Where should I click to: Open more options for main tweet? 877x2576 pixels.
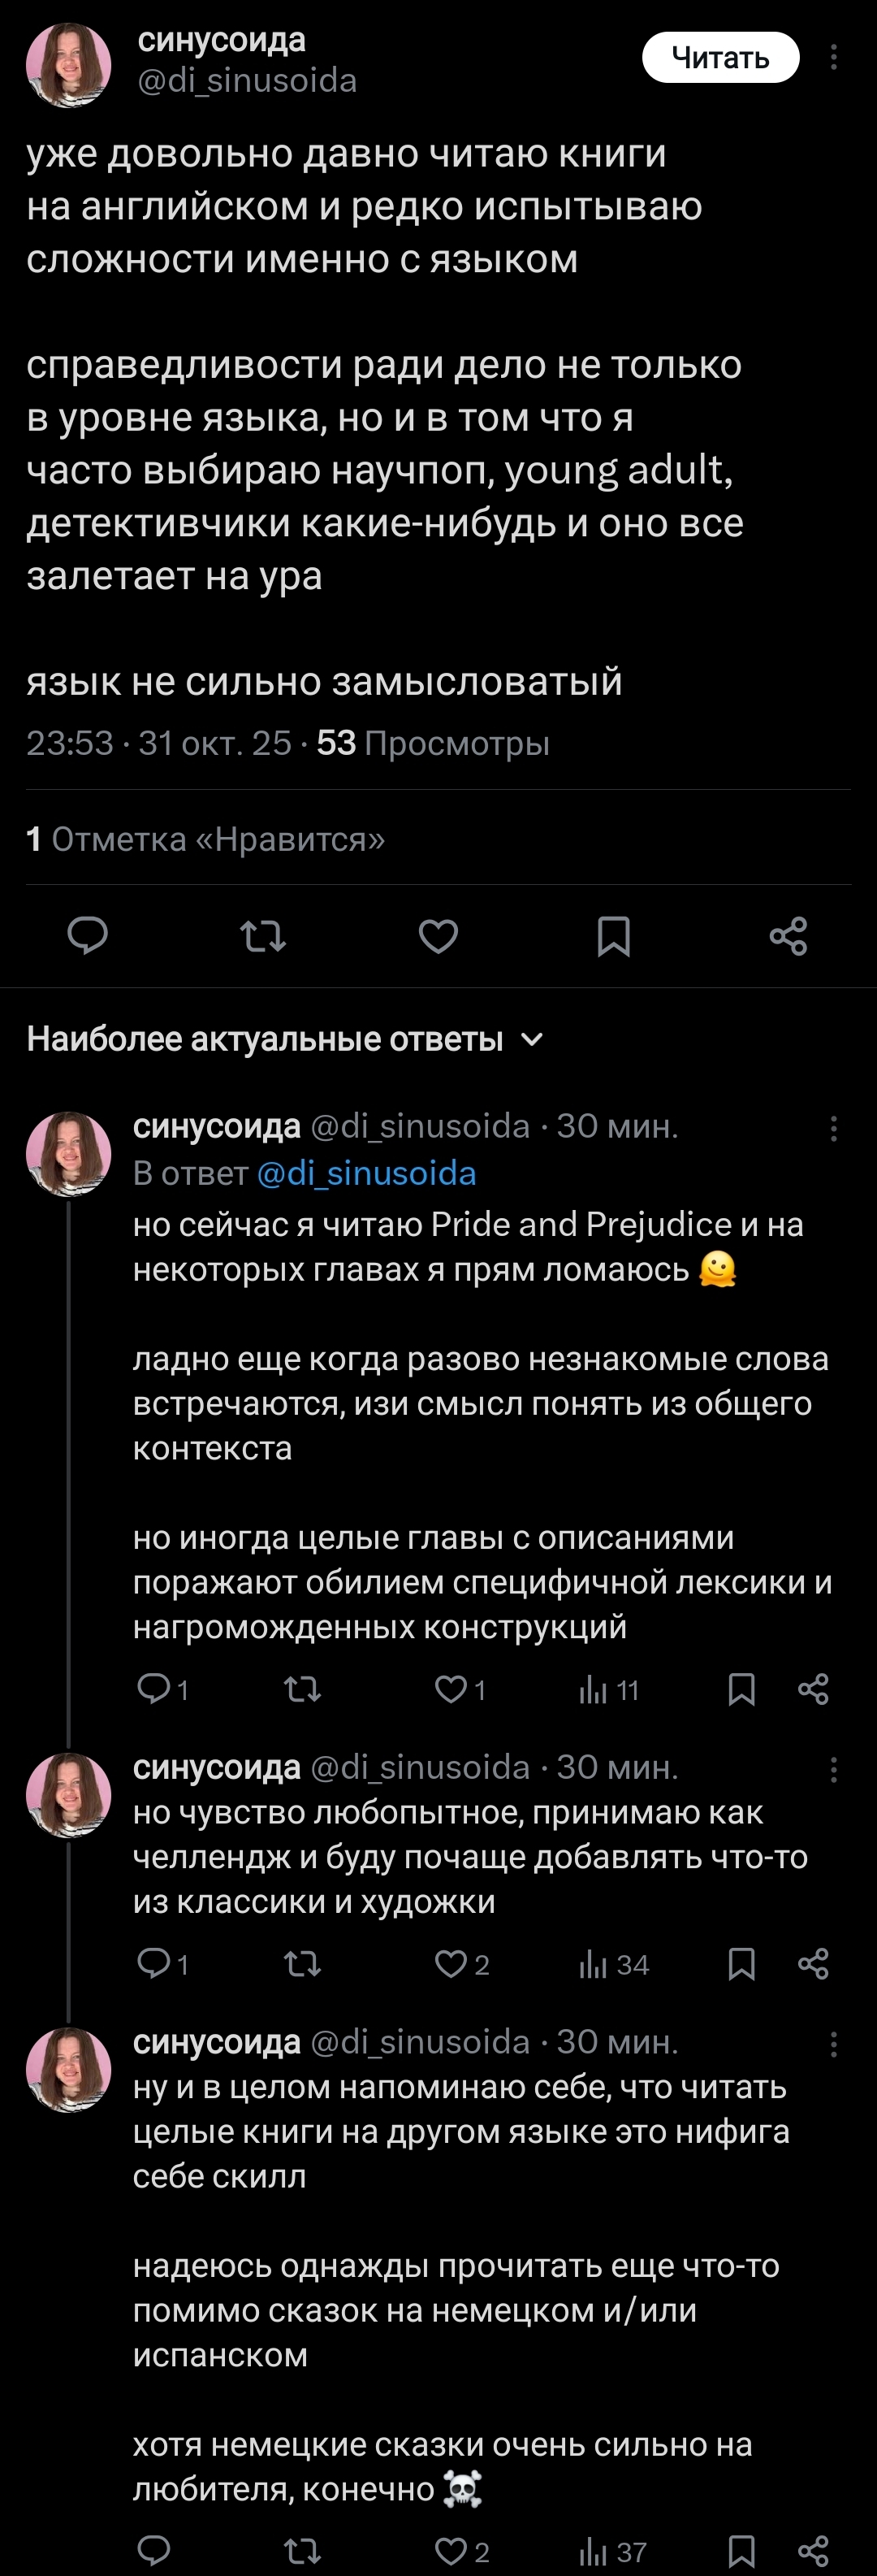833,58
